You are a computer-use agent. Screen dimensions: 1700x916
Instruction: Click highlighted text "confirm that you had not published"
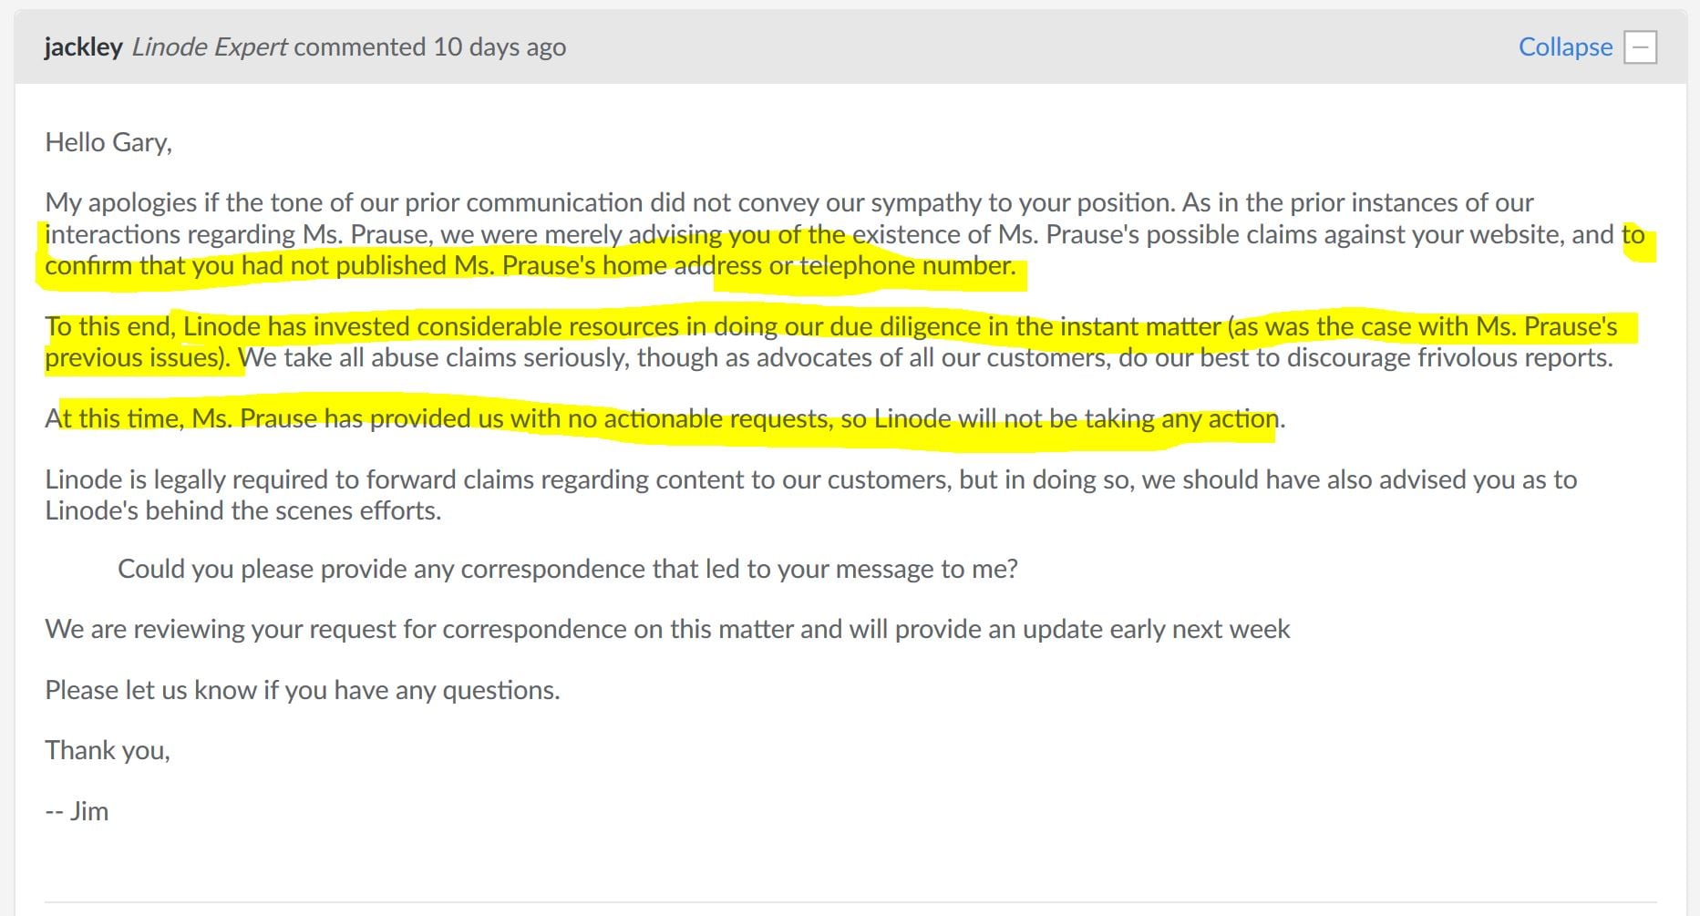point(246,265)
